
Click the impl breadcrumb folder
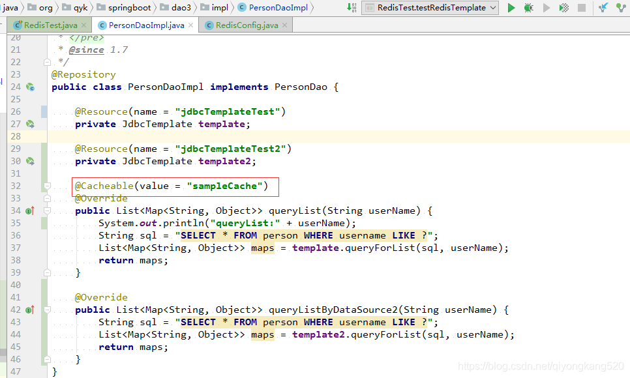coord(214,8)
